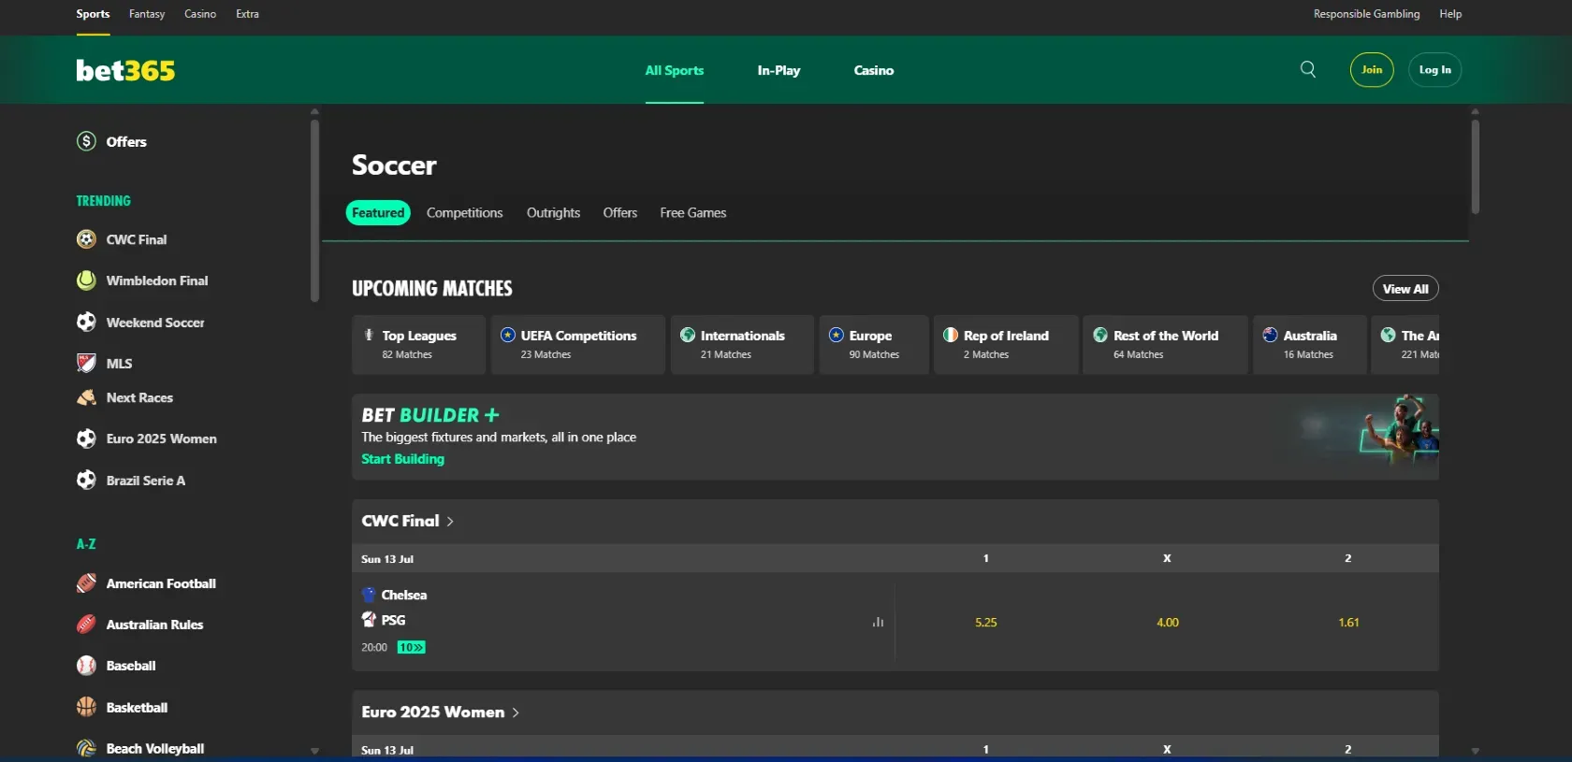The height and width of the screenshot is (762, 1572).
Task: Expand the CWC Final chevron
Action: click(x=450, y=522)
